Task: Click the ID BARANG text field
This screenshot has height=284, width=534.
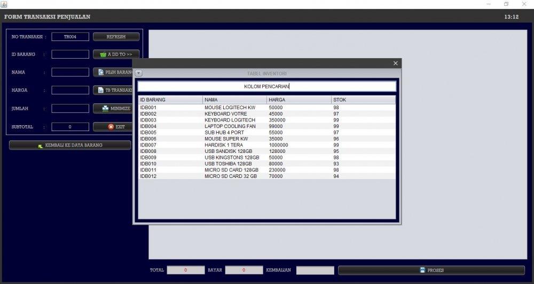Action: click(x=70, y=54)
